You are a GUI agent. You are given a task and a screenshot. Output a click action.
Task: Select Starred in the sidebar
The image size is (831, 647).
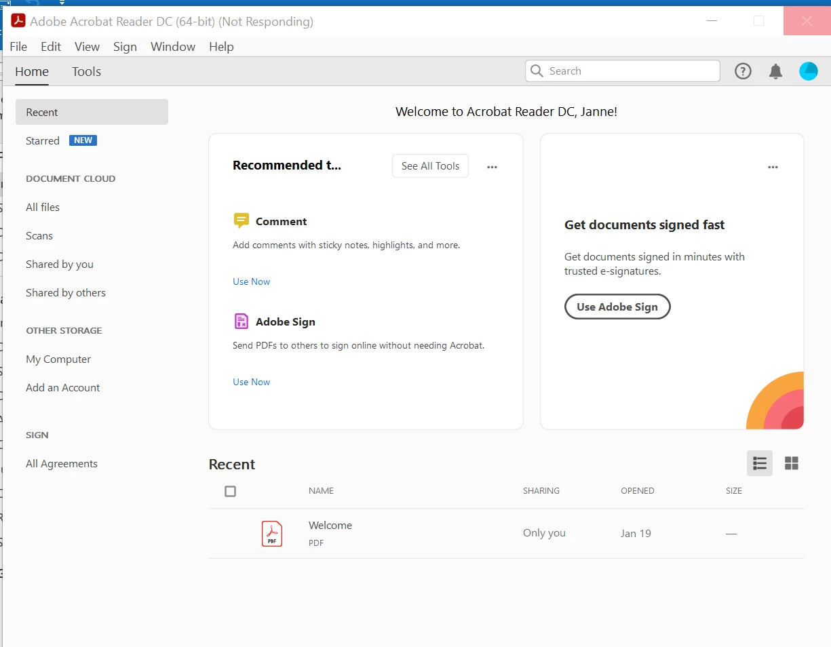click(43, 140)
